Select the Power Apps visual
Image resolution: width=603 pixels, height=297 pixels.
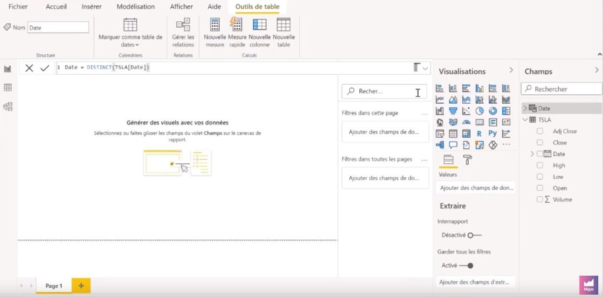[493, 145]
